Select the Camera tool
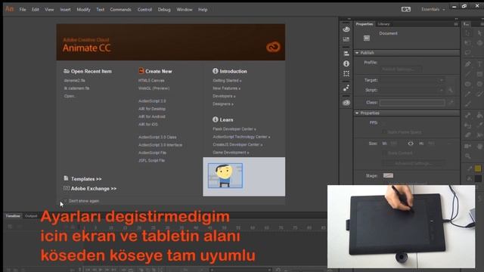 [468, 146]
